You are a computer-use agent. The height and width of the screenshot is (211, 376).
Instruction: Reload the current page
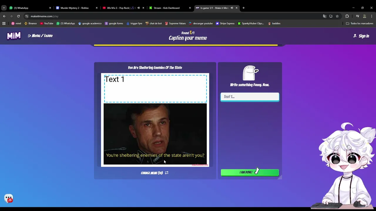tap(18, 16)
